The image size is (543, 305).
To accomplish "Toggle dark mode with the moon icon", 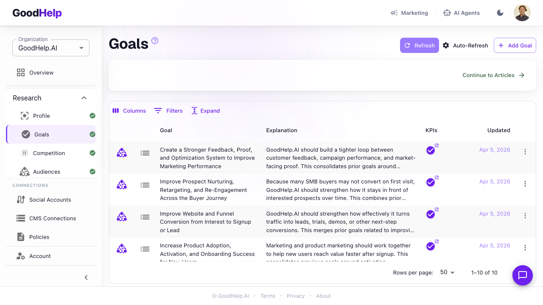I will (500, 13).
